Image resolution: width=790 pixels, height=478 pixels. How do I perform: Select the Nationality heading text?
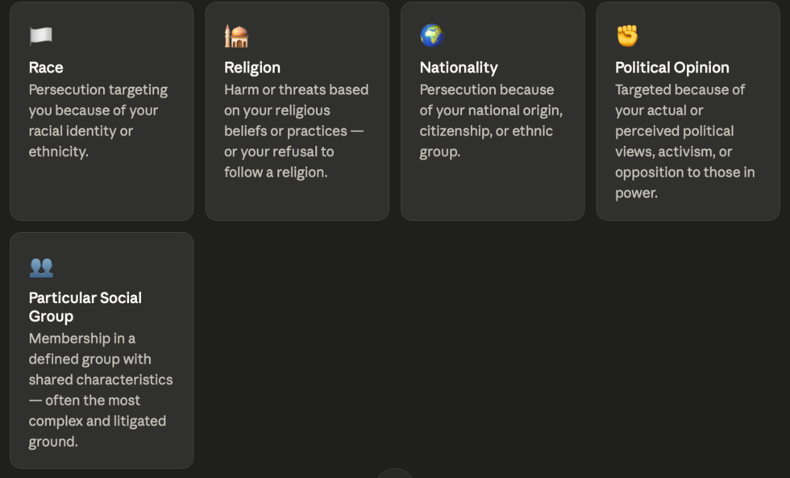[x=459, y=68]
